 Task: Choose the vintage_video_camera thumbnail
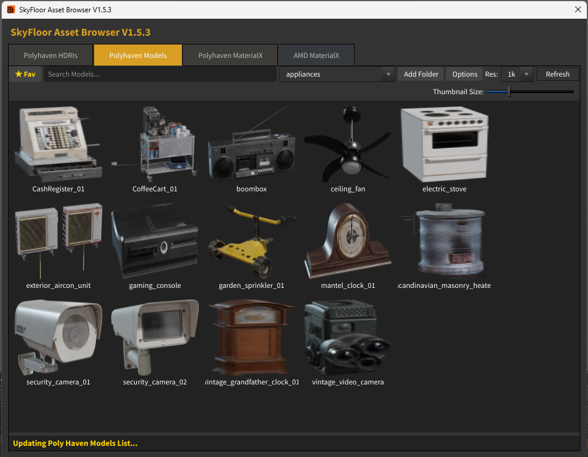click(348, 338)
